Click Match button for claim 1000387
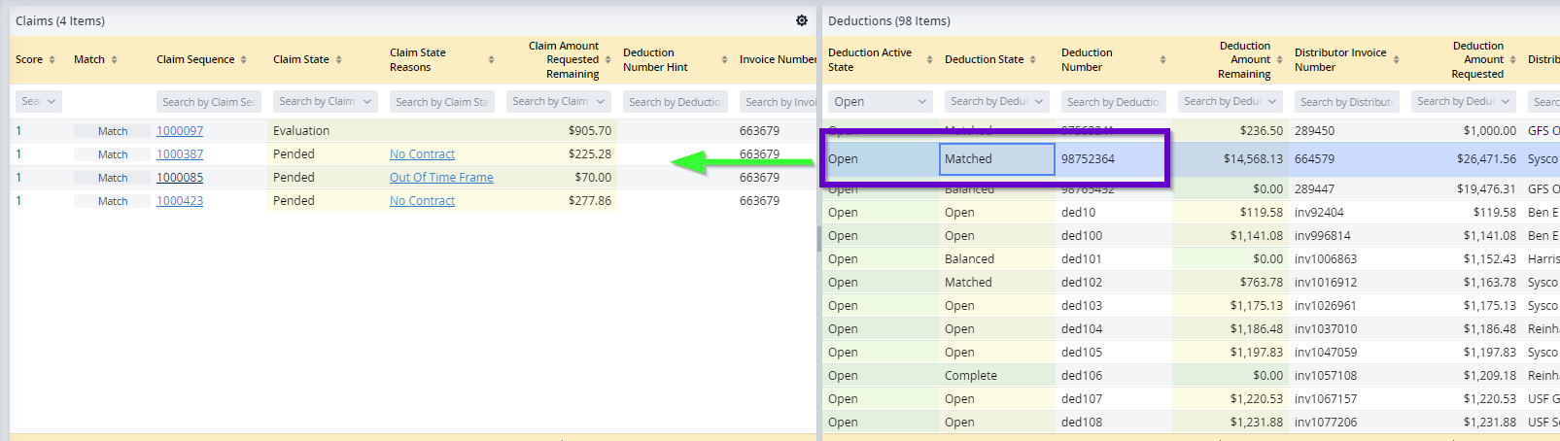1560x441 pixels. point(113,154)
